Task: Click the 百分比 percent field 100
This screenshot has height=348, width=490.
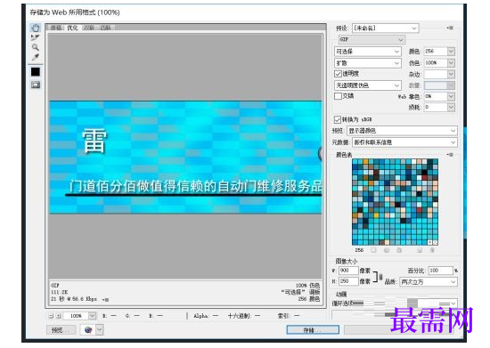Action: coord(440,271)
